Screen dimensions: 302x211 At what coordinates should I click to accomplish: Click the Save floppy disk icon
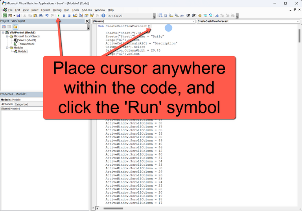pyautogui.click(x=18, y=16)
